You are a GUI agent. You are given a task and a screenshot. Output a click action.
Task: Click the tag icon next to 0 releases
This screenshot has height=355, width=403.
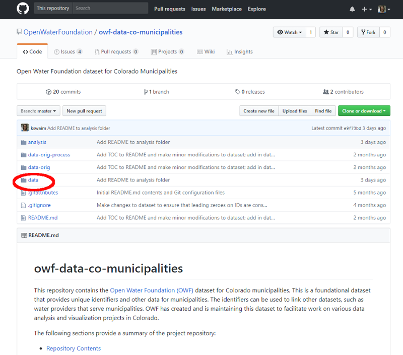(x=238, y=91)
